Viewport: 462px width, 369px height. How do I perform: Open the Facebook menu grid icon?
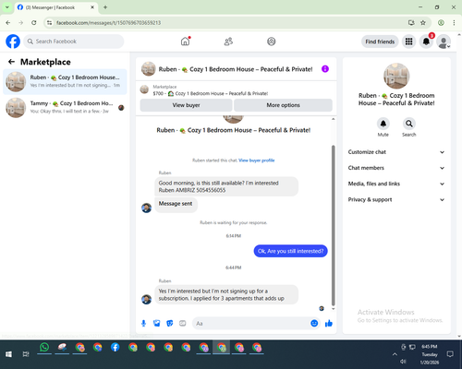pyautogui.click(x=408, y=42)
